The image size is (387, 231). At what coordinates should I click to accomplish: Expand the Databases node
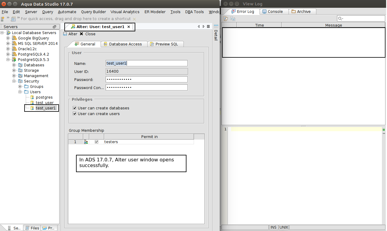click(14, 65)
